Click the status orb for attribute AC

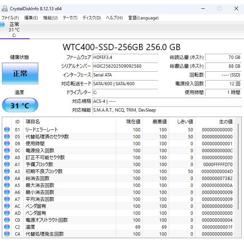[7, 206]
